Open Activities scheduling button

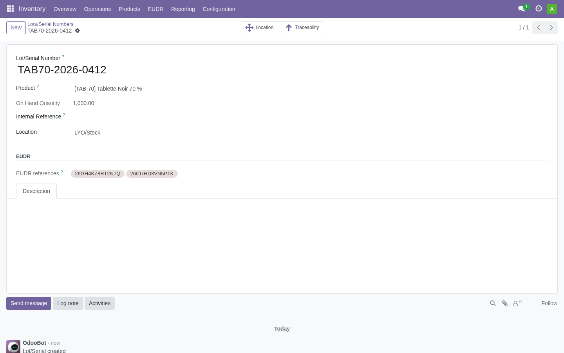click(x=99, y=303)
